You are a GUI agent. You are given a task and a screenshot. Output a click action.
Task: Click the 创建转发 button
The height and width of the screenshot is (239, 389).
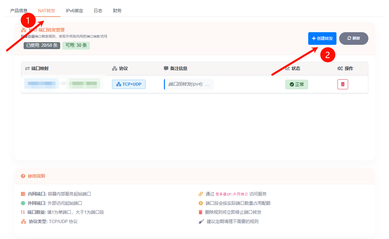pos(322,39)
